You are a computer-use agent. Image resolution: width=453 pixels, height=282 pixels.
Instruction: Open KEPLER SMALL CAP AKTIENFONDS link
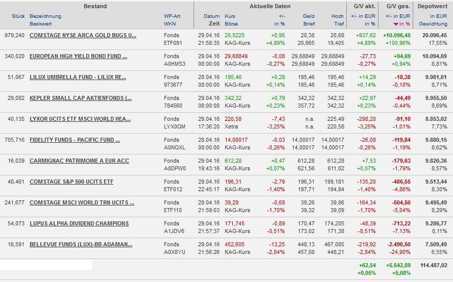[x=80, y=98]
